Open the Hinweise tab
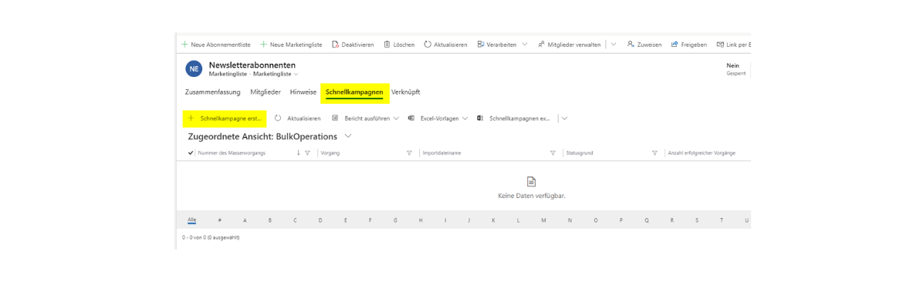The height and width of the screenshot is (308, 903). coord(303,92)
